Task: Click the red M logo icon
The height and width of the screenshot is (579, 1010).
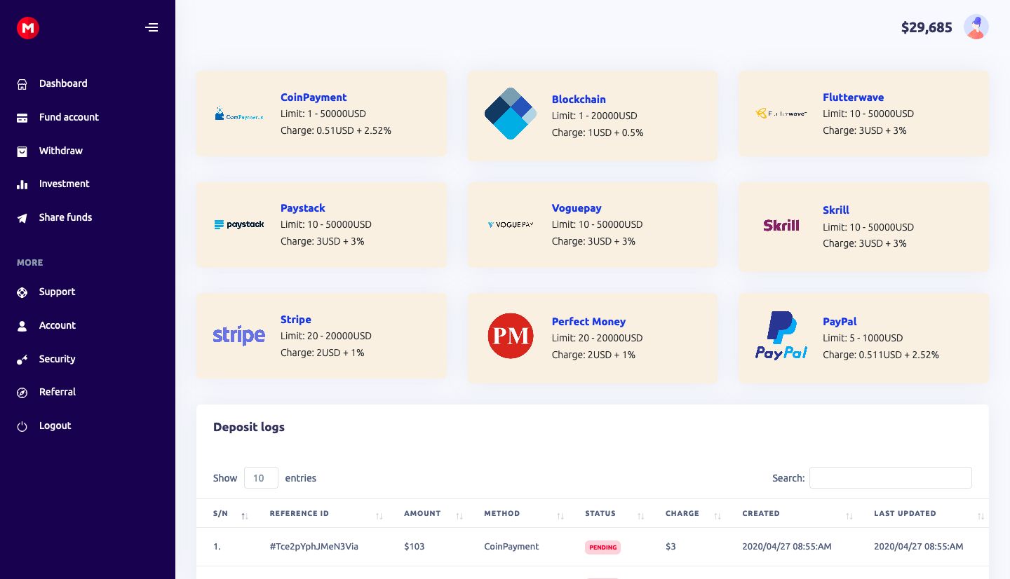Action: coord(28,28)
